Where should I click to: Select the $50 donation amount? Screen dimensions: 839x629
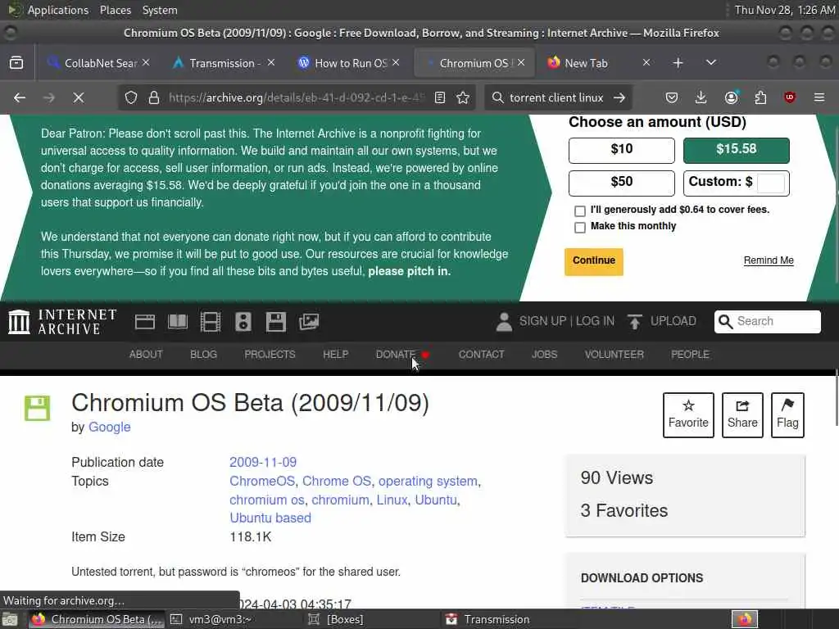click(622, 183)
